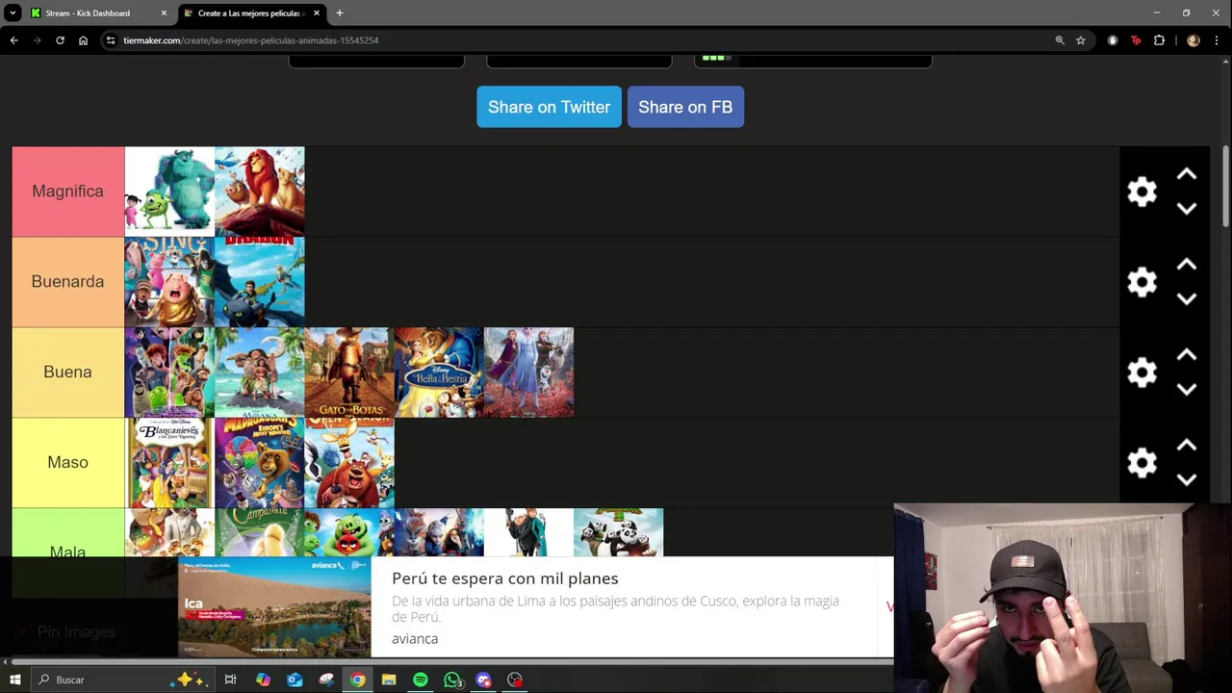The width and height of the screenshot is (1232, 693).
Task: Select Lion King poster in Magnifica
Action: point(259,192)
